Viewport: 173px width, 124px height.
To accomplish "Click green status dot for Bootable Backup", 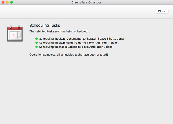I will (36, 47).
